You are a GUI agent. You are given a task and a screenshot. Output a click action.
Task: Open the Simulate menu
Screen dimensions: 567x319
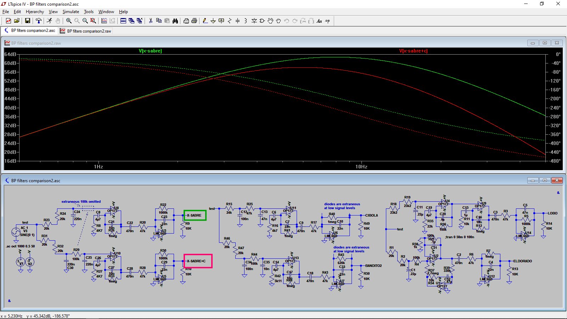coord(71,12)
